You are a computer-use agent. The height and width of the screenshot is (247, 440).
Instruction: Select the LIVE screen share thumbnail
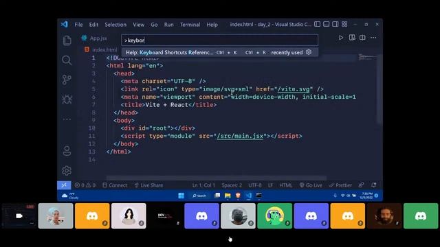click(19, 216)
